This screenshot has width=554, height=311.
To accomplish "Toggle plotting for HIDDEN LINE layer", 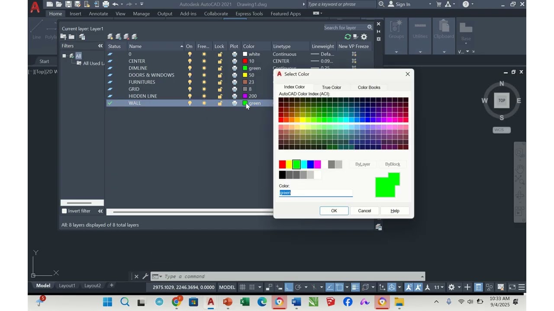I will [235, 96].
